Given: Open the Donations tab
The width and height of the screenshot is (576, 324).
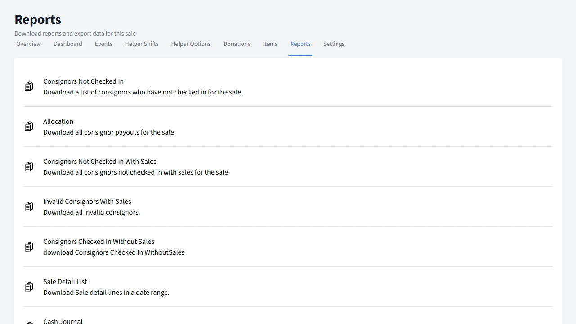Looking at the screenshot, I should point(237,44).
